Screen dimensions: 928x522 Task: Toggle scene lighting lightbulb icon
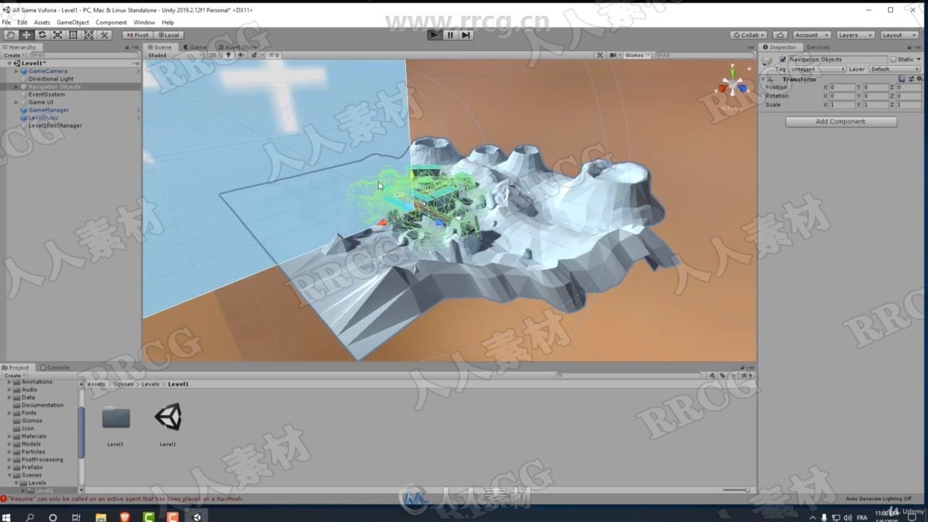click(x=228, y=55)
